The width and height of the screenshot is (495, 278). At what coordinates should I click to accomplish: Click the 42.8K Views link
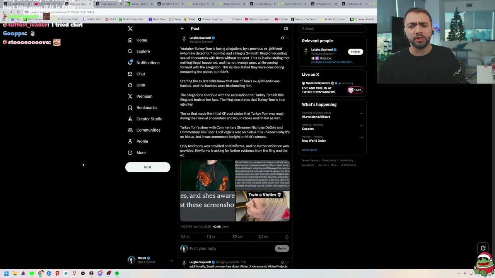pos(221,227)
